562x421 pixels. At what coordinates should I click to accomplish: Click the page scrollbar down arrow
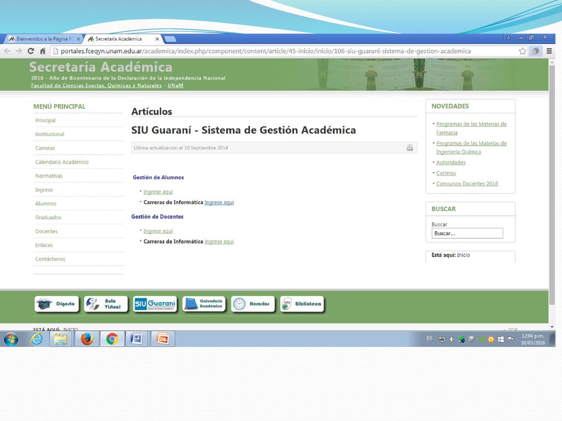click(x=552, y=327)
